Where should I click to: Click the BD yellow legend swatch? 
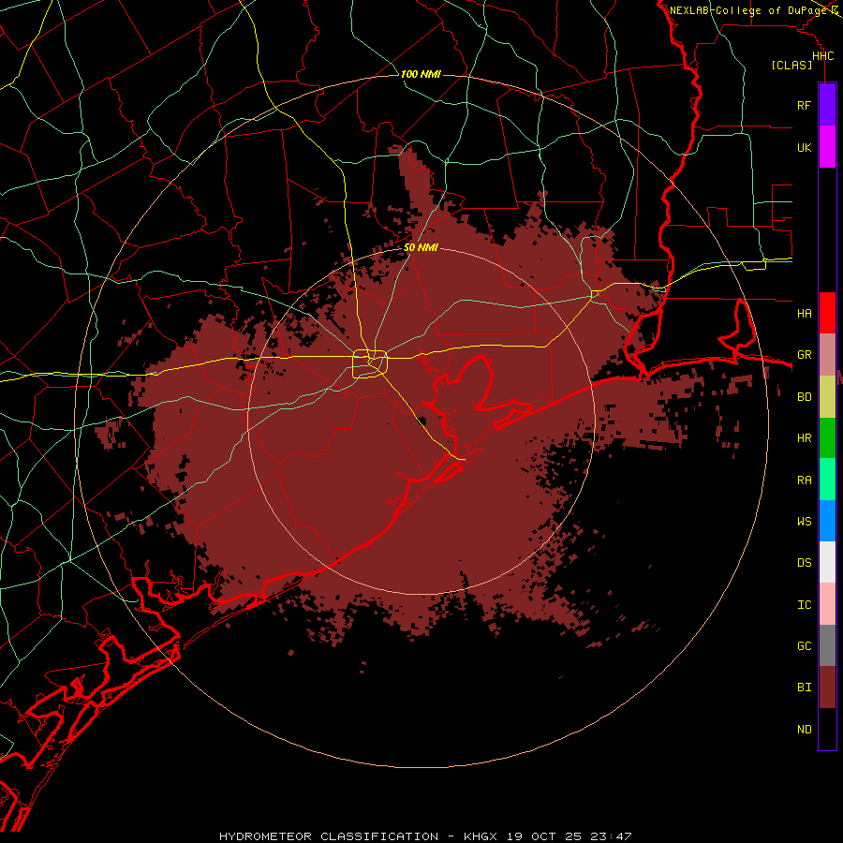point(827,396)
